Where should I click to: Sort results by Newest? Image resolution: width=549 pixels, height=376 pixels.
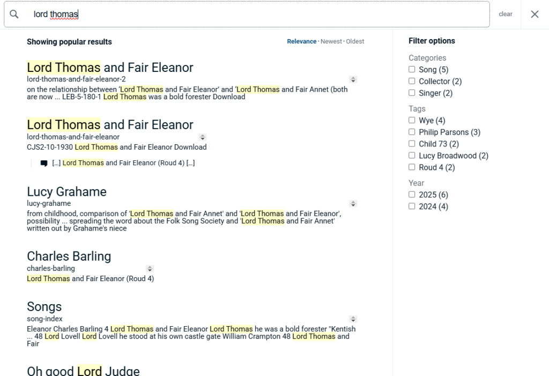(x=331, y=41)
